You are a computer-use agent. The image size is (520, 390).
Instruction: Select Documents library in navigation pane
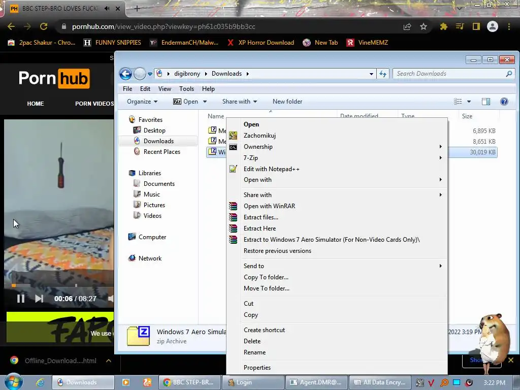point(159,184)
